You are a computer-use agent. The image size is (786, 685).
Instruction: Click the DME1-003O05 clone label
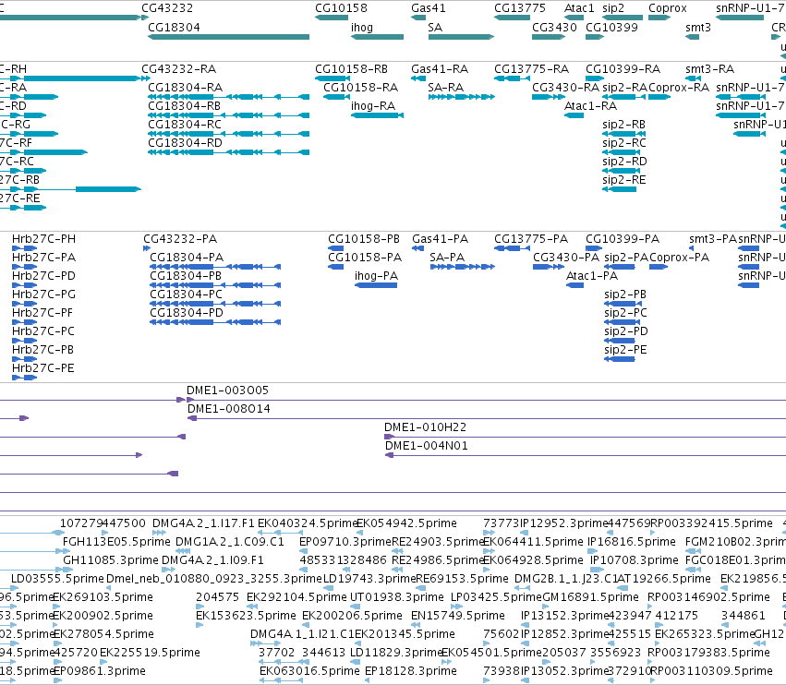click(227, 391)
